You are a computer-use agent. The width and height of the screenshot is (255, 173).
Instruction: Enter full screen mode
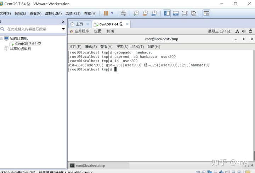click(185, 13)
